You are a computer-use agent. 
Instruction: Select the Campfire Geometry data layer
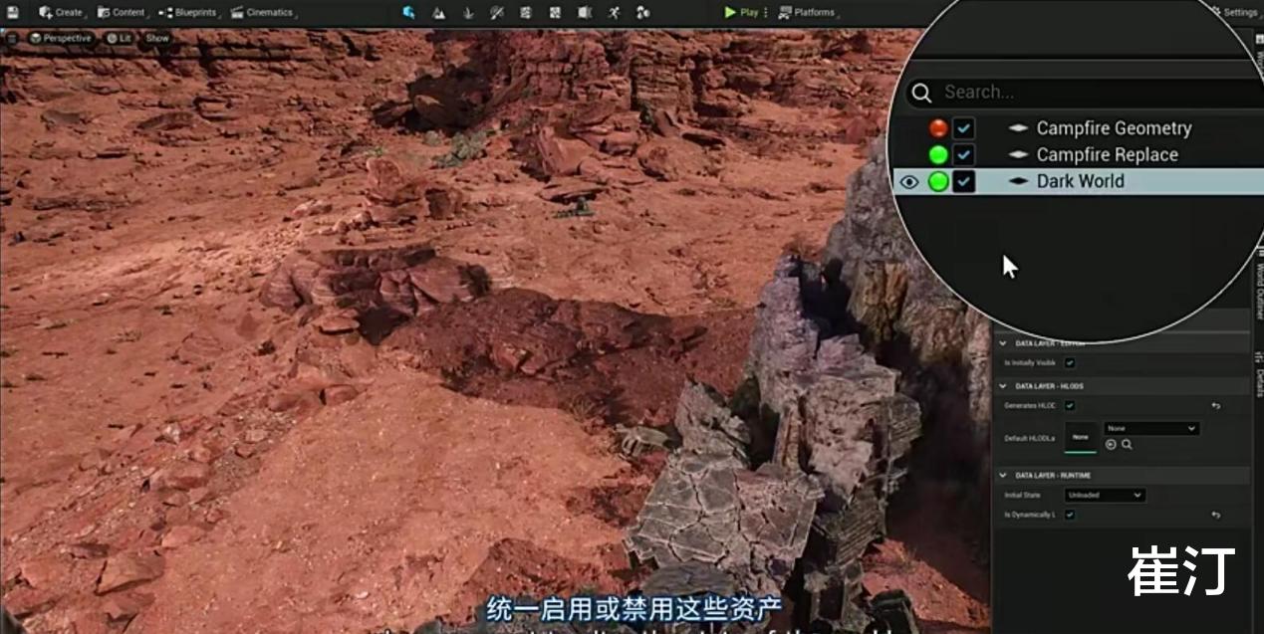1114,128
